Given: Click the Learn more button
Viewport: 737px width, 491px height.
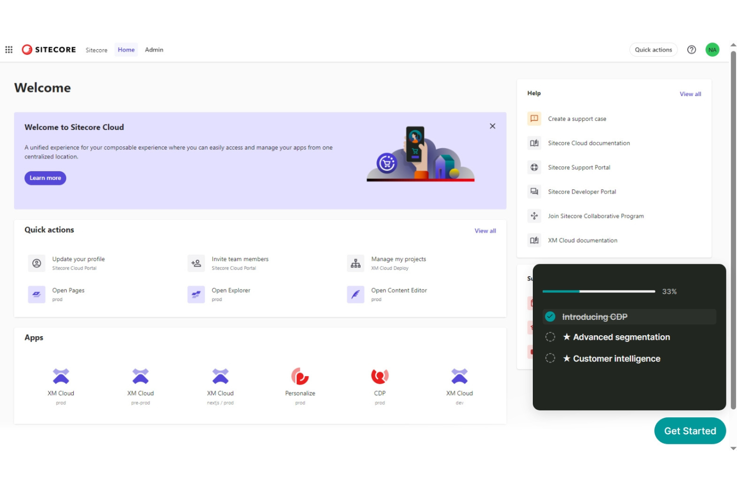Looking at the screenshot, I should pos(45,178).
